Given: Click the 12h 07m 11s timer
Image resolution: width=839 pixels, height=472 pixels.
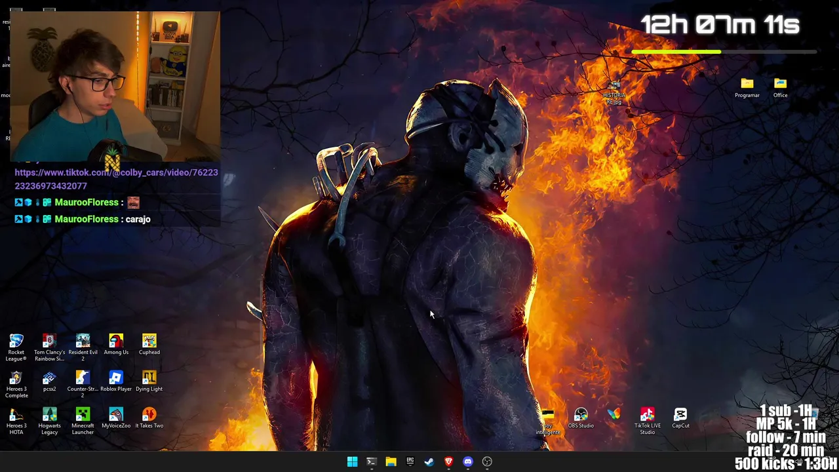Looking at the screenshot, I should pyautogui.click(x=720, y=26).
